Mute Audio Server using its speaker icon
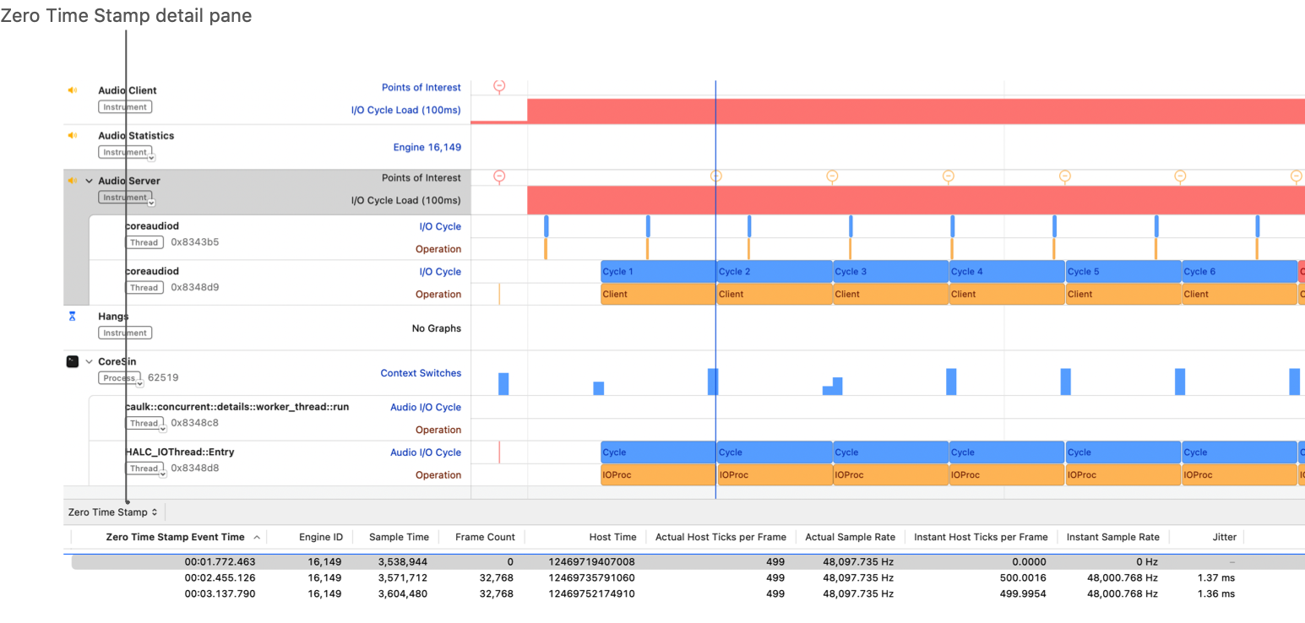The height and width of the screenshot is (623, 1305). (72, 180)
